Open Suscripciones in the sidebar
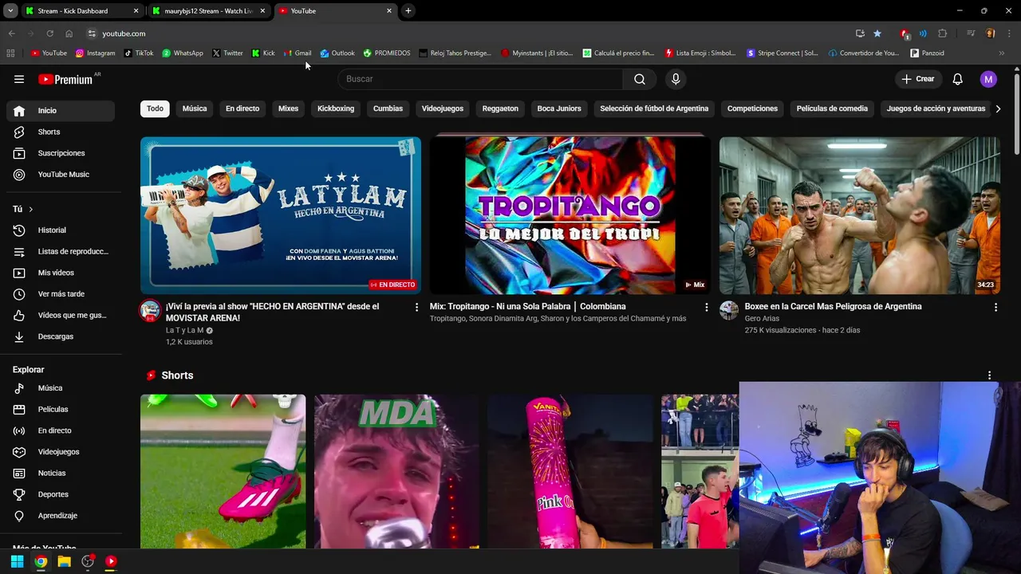 click(61, 153)
